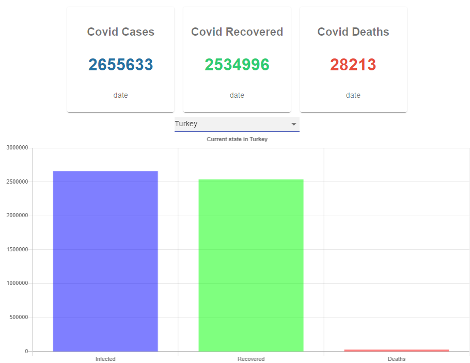Viewport: 470px width, 363px height.
Task: Click the date link under Covid Cases
Action: click(120, 95)
